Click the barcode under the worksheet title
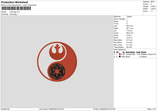The image size is (157, 111). coord(16,8)
